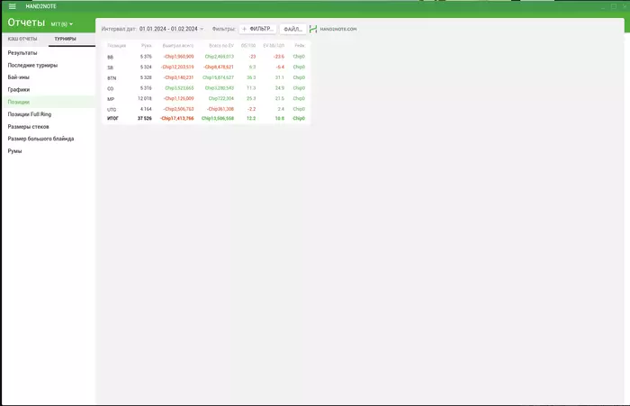
Task: Click the ФАЙЛ... button
Action: tap(292, 29)
